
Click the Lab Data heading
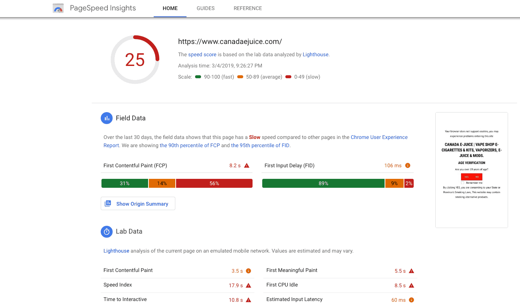coord(129,231)
